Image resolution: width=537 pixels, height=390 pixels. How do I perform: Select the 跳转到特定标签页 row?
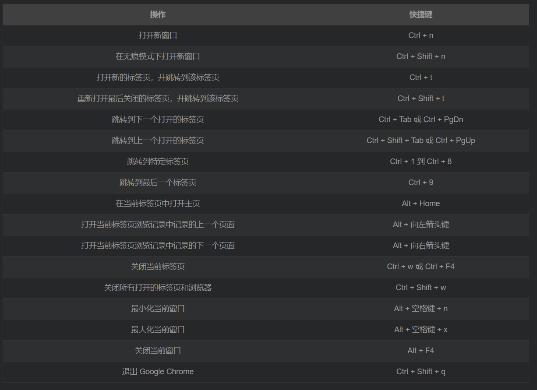(266, 162)
